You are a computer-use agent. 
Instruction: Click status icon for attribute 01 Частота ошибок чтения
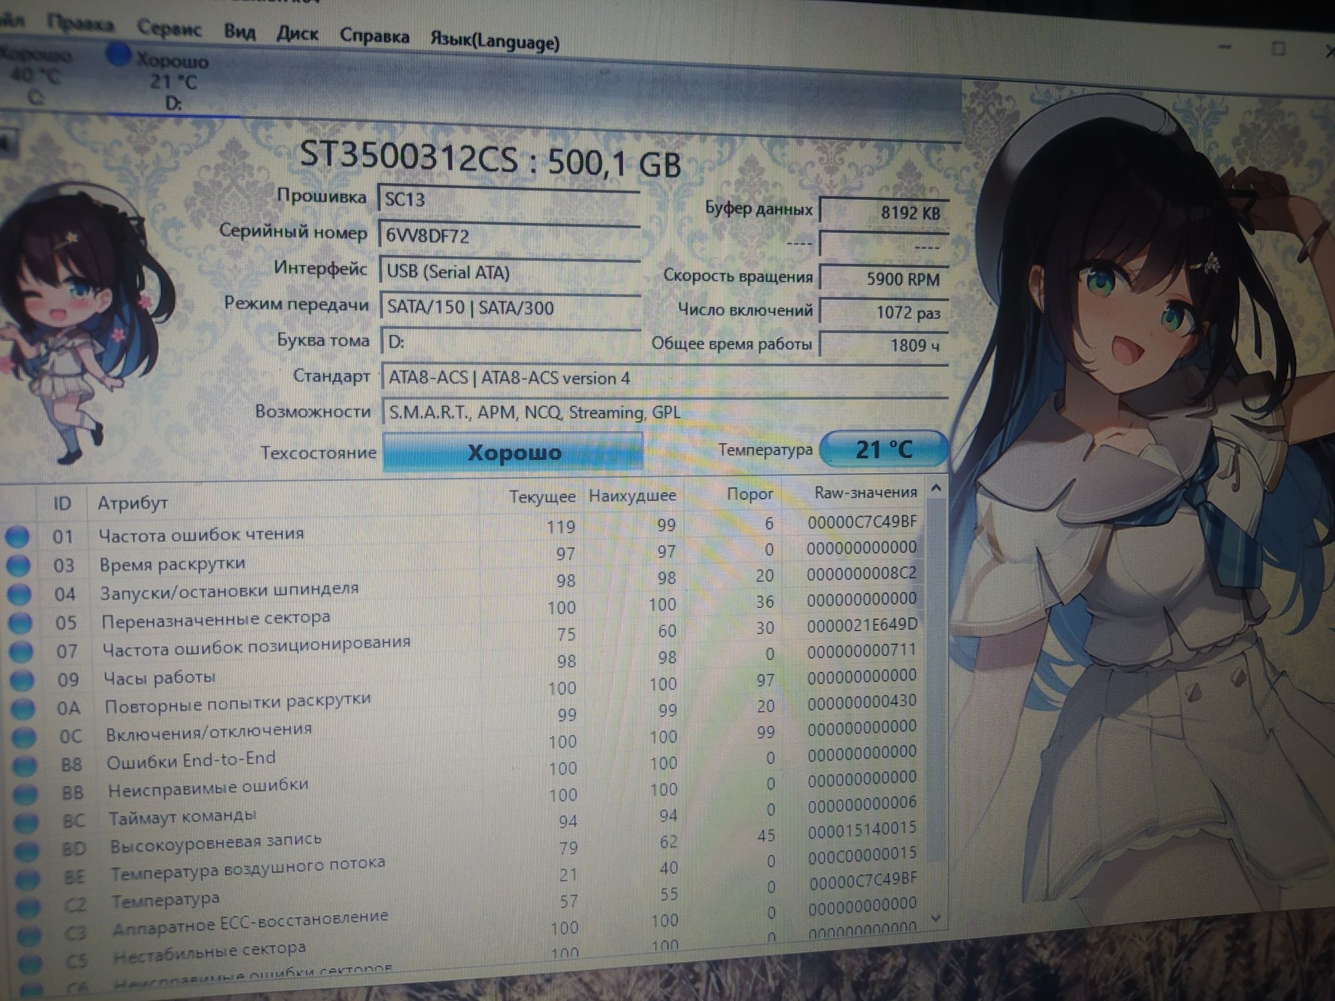coord(17,537)
